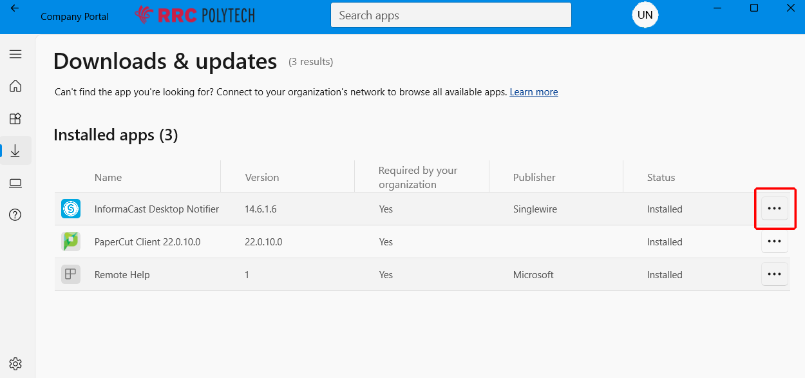Screen dimensions: 805x378
Task: Click the InformaCast Desktop Notifier app icon
Action: (71, 209)
